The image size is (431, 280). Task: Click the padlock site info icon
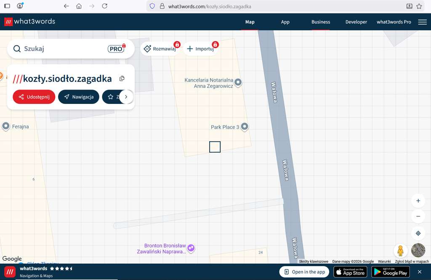(x=162, y=6)
